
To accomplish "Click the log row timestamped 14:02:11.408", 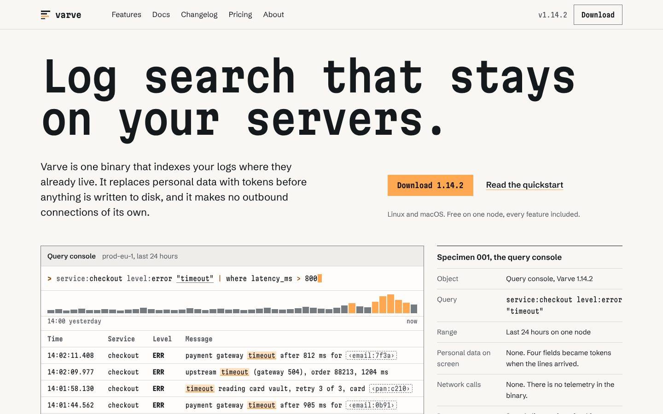I will click(x=232, y=356).
